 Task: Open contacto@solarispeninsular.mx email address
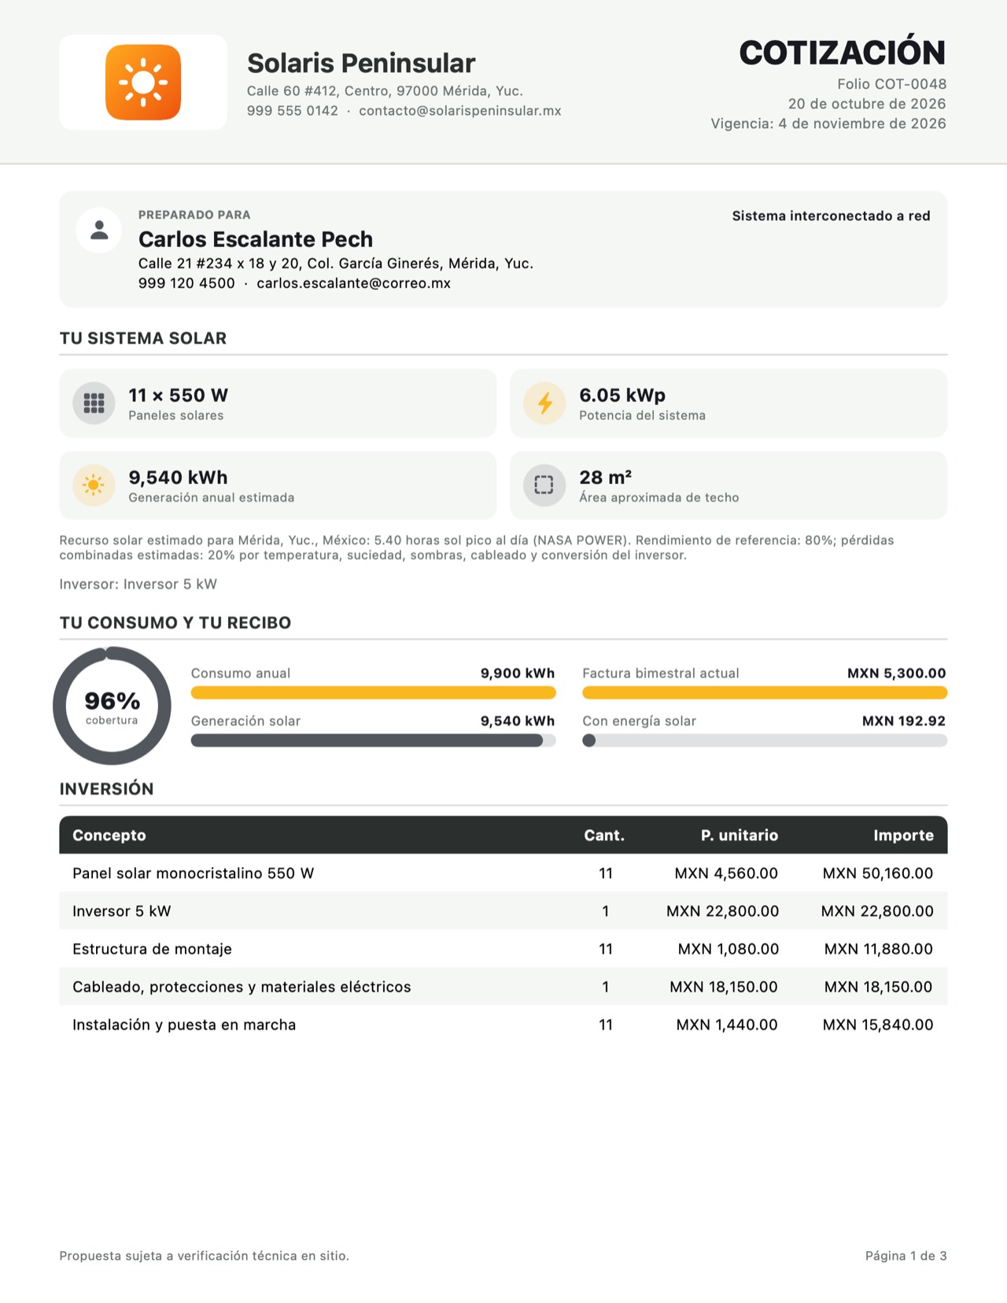[460, 111]
